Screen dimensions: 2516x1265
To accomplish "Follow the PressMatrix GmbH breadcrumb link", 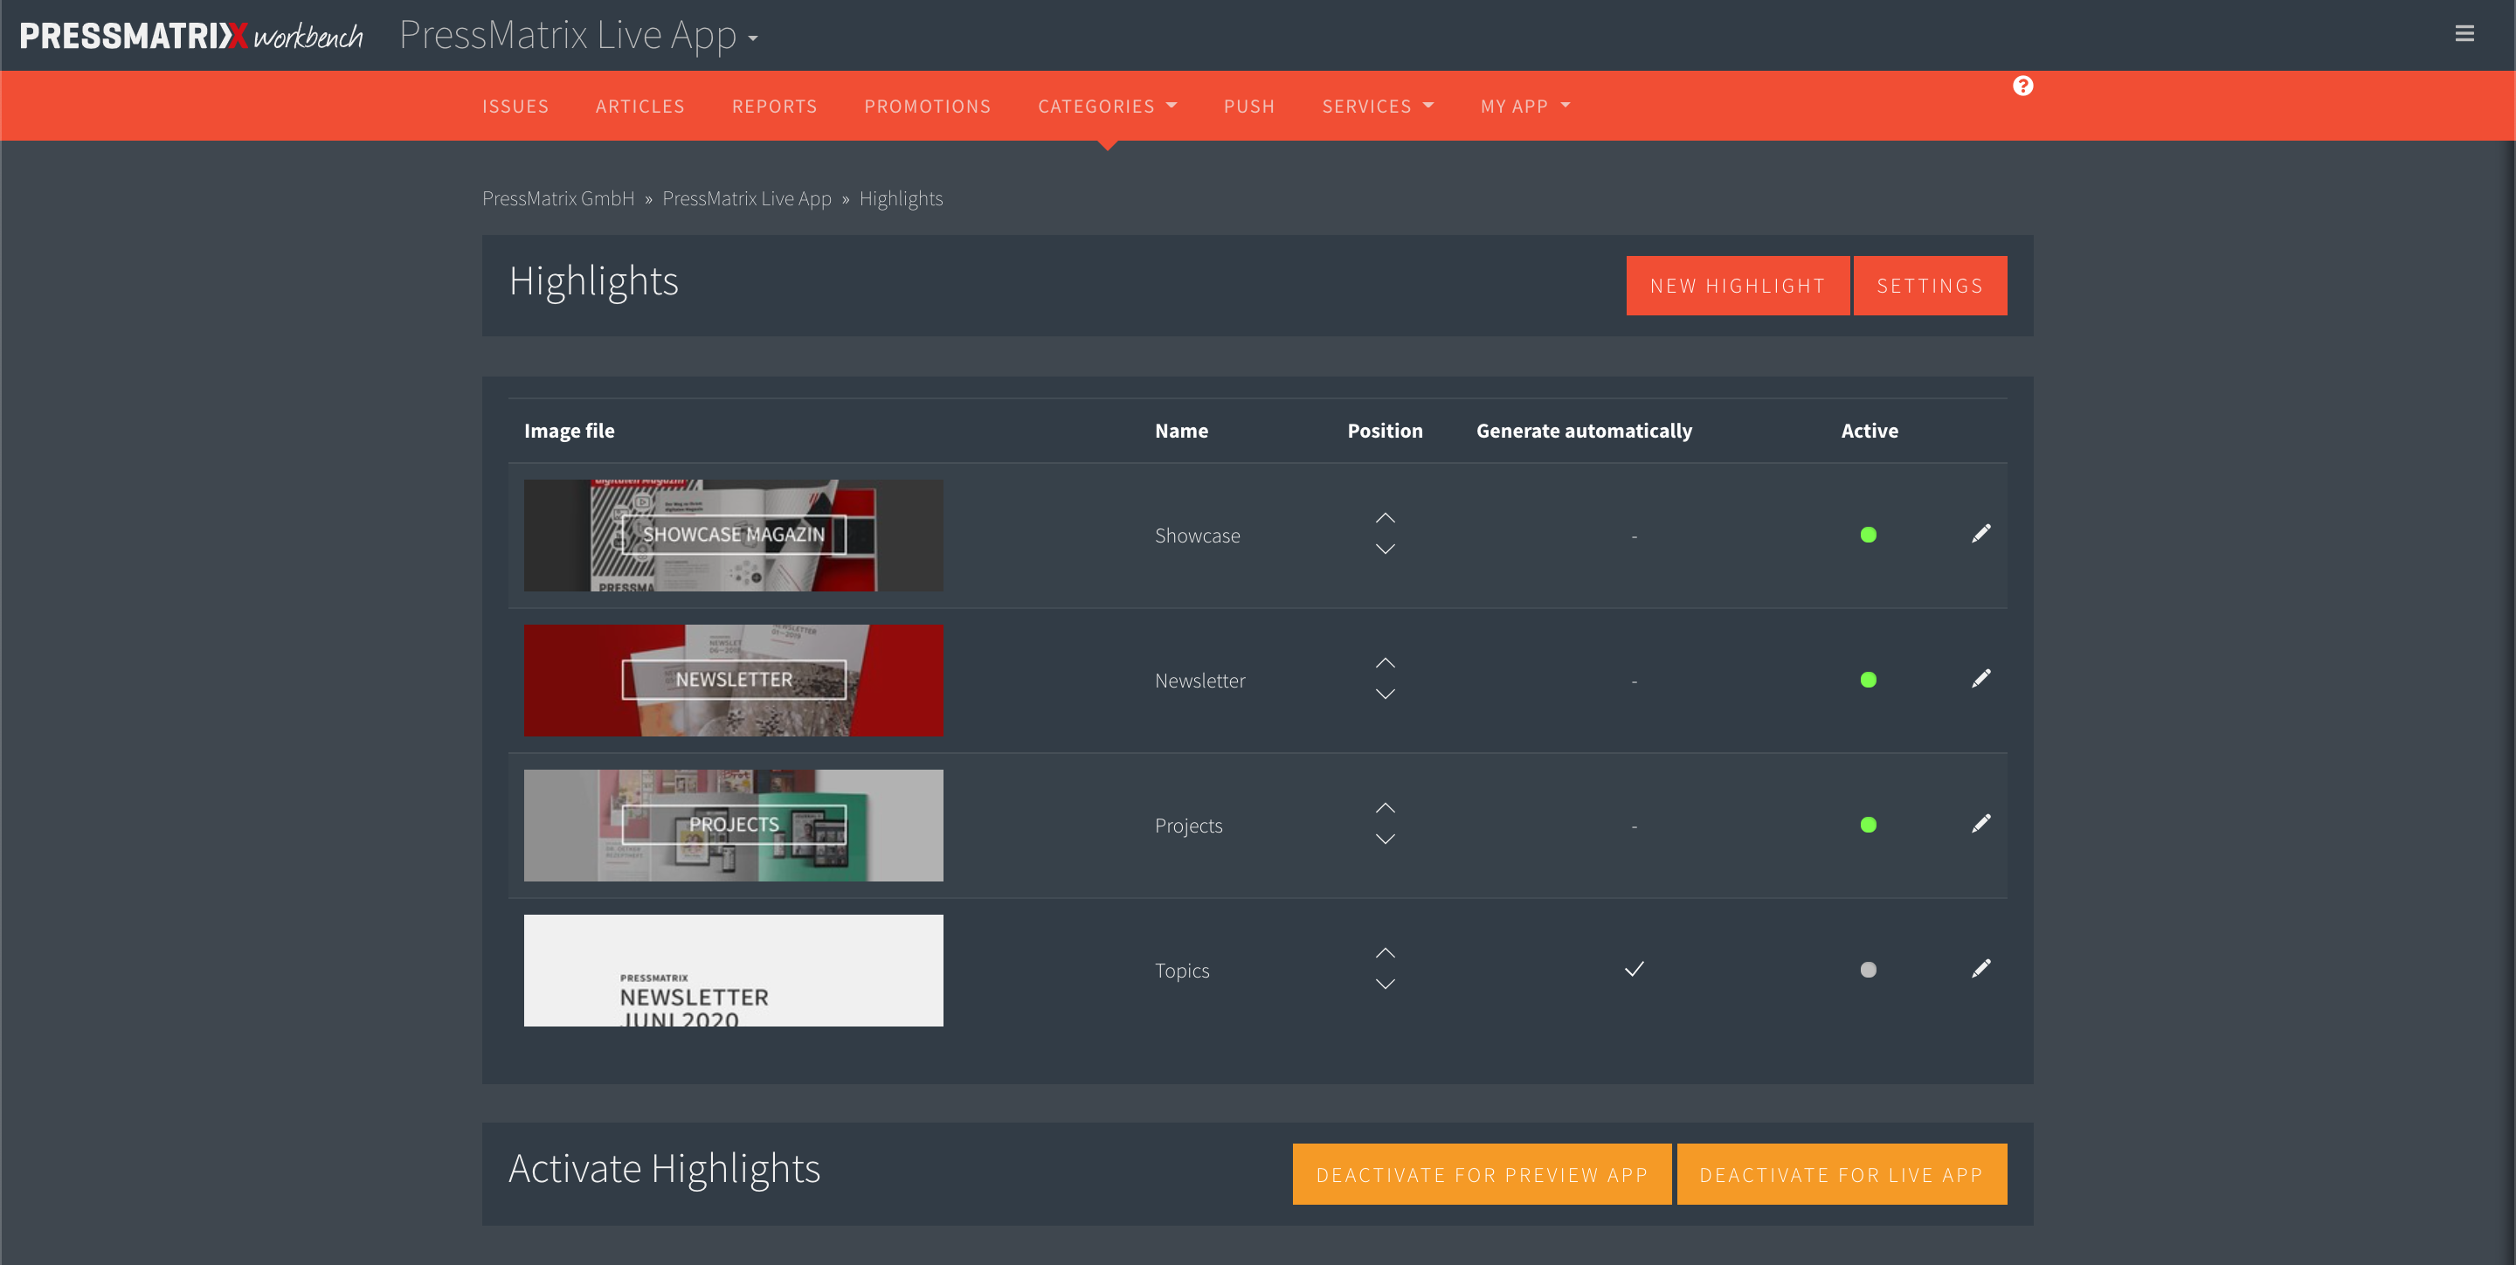I will [x=557, y=198].
